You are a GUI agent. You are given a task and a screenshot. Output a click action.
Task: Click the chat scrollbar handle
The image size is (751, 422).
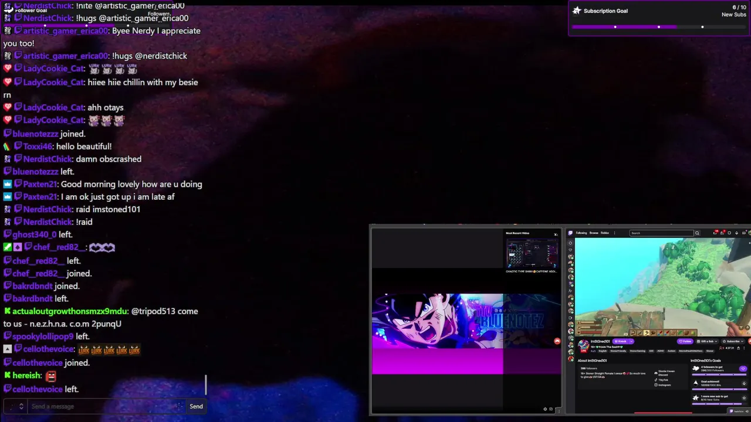[x=206, y=385]
